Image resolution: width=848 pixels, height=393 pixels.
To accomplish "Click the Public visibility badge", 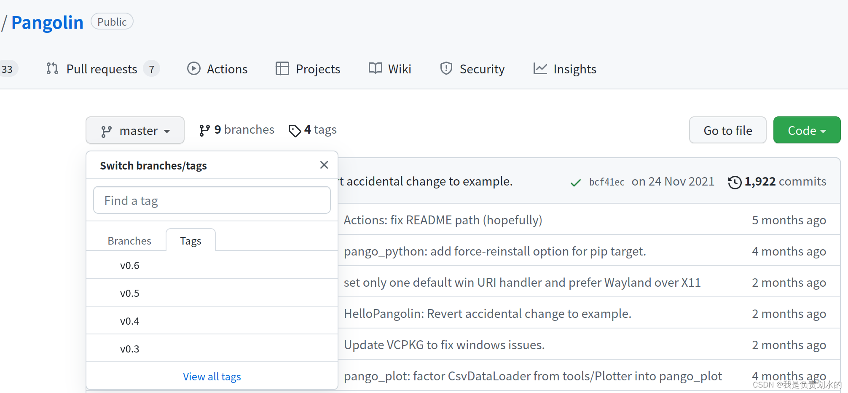I will coord(112,22).
